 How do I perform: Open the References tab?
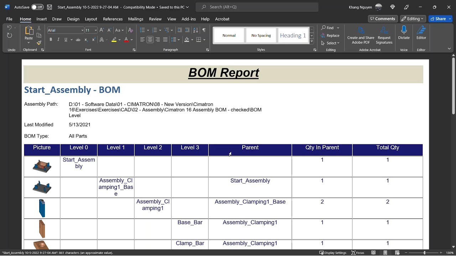113,19
